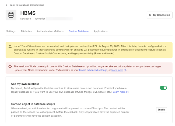The image size is (175, 126).
Task: Click the blurred Identifier value field
Action: click(59, 19)
